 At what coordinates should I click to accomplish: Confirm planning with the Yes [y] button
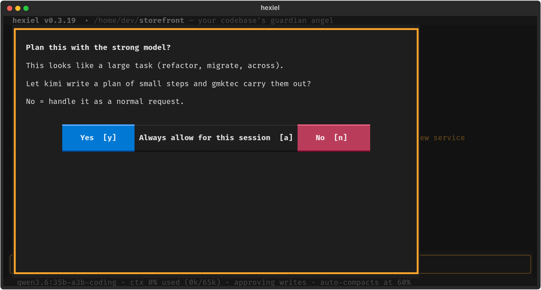point(98,138)
